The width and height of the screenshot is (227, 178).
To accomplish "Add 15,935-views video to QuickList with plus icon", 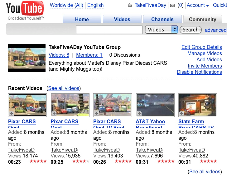I will click(x=54, y=114).
